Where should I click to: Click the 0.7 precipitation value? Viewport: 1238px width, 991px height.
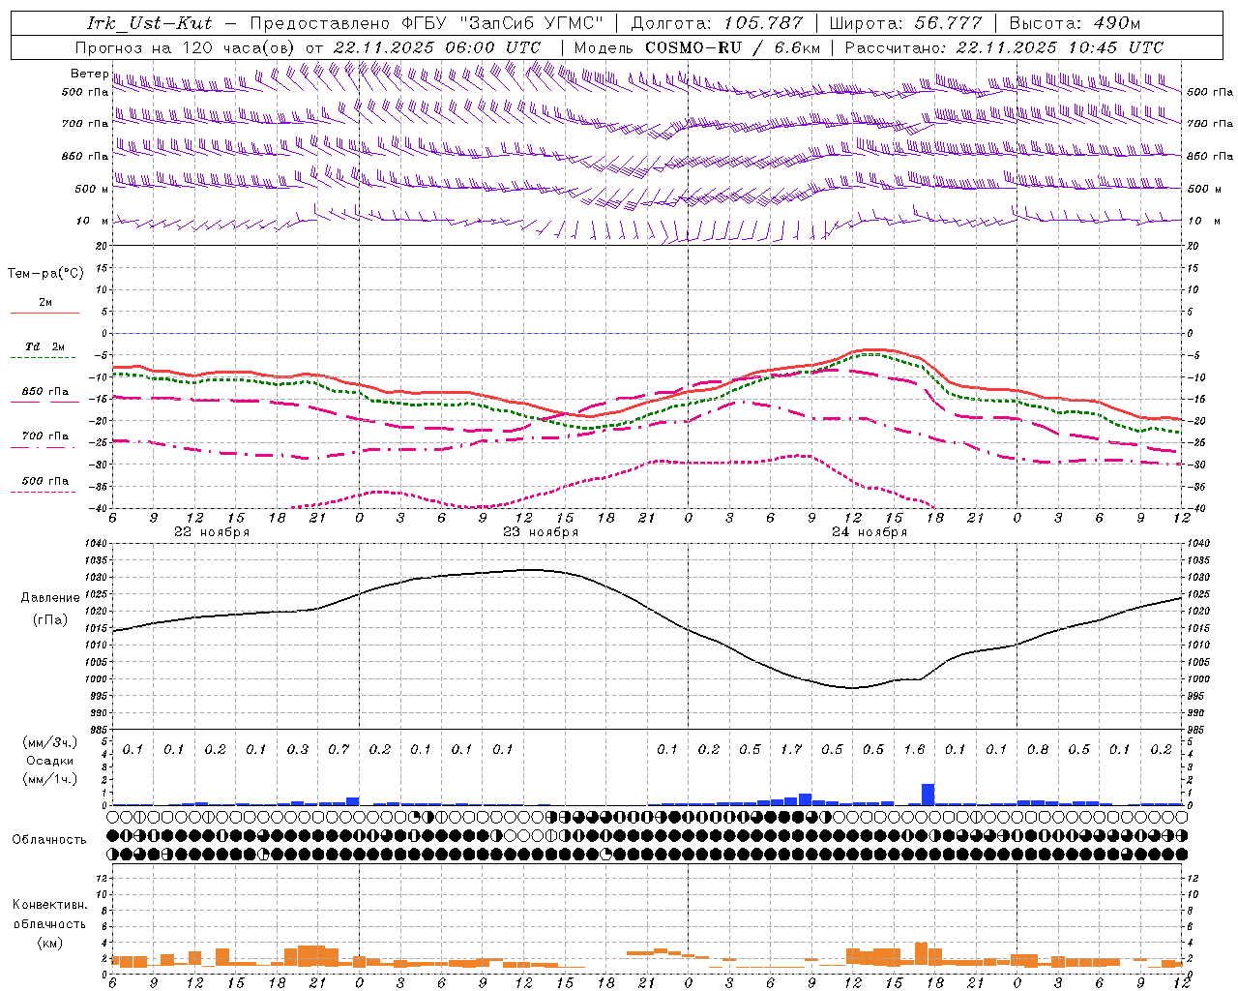[339, 749]
